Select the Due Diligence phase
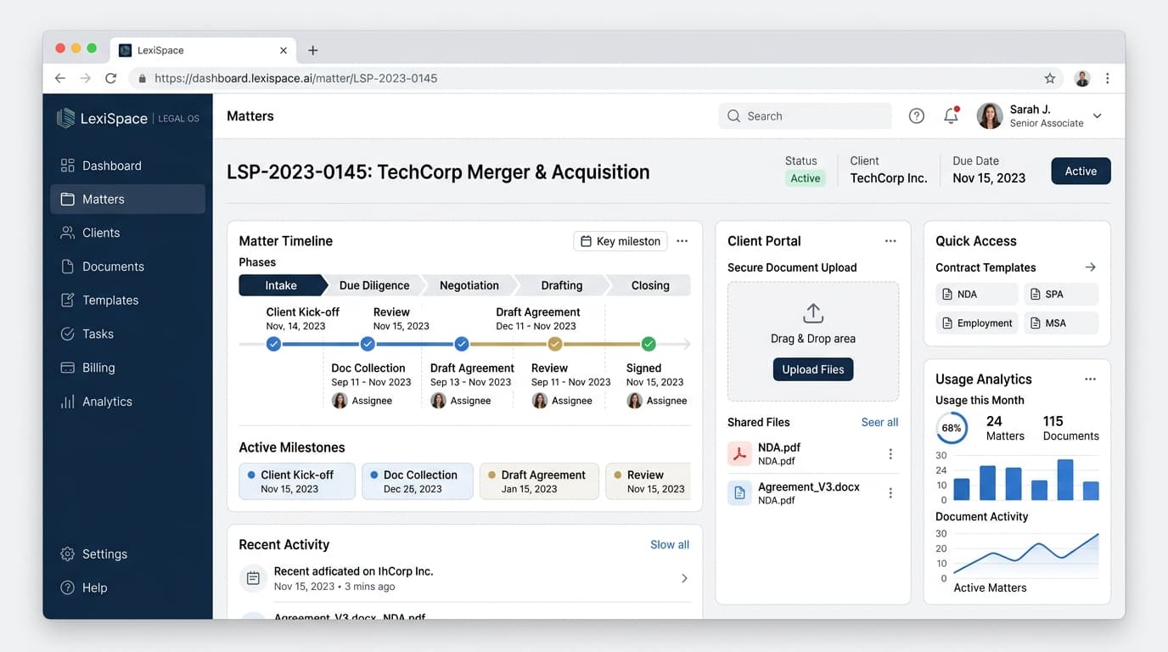Image resolution: width=1168 pixels, height=652 pixels. coord(374,285)
